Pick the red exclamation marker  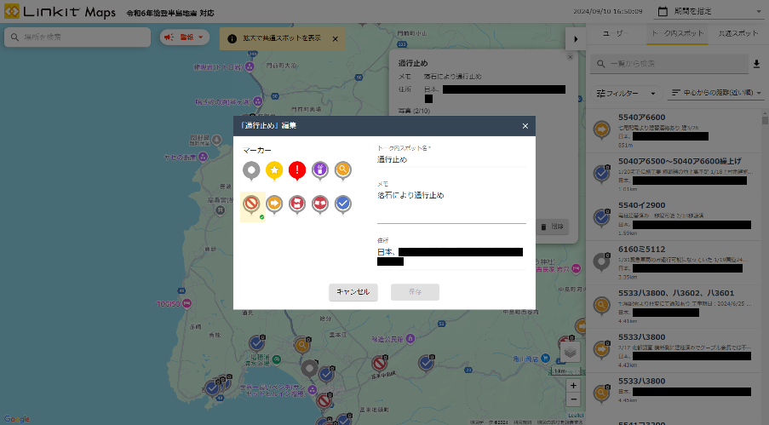[296, 171]
